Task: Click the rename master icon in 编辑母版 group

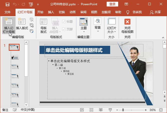Action: point(32,25)
